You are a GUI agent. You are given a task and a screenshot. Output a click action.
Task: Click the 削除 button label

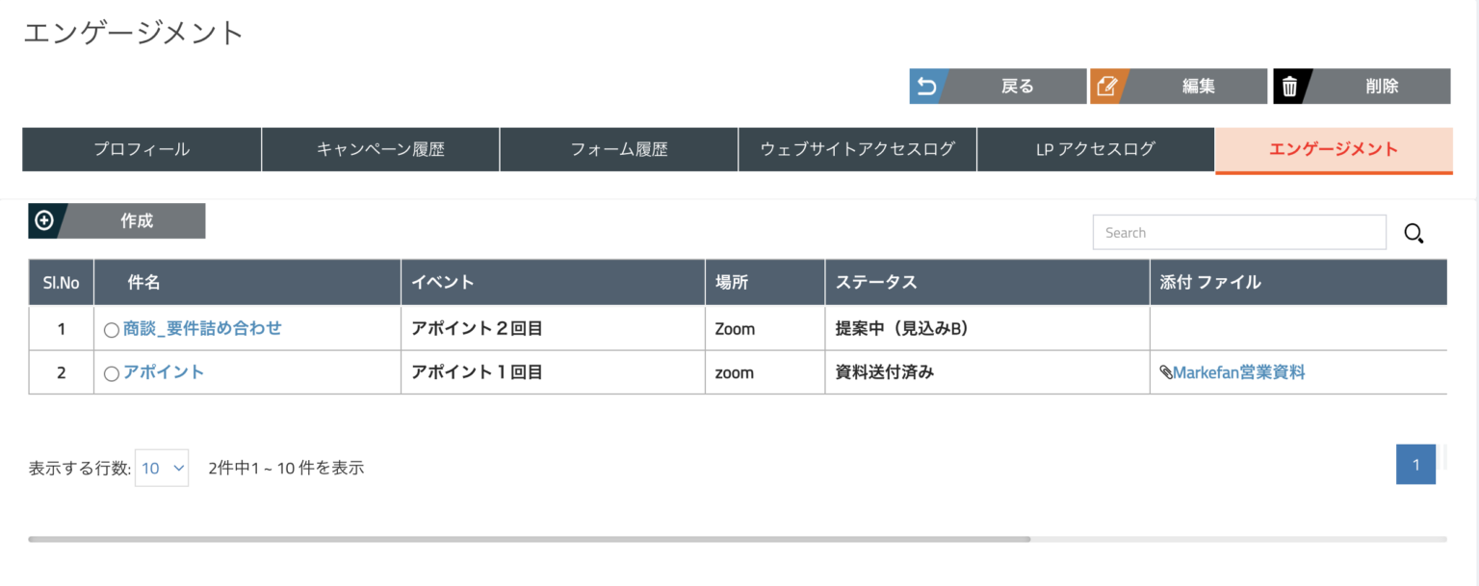tap(1382, 87)
